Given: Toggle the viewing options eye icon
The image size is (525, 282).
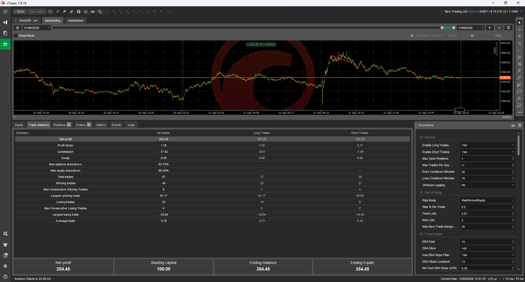Looking at the screenshot, I should pos(93,11).
